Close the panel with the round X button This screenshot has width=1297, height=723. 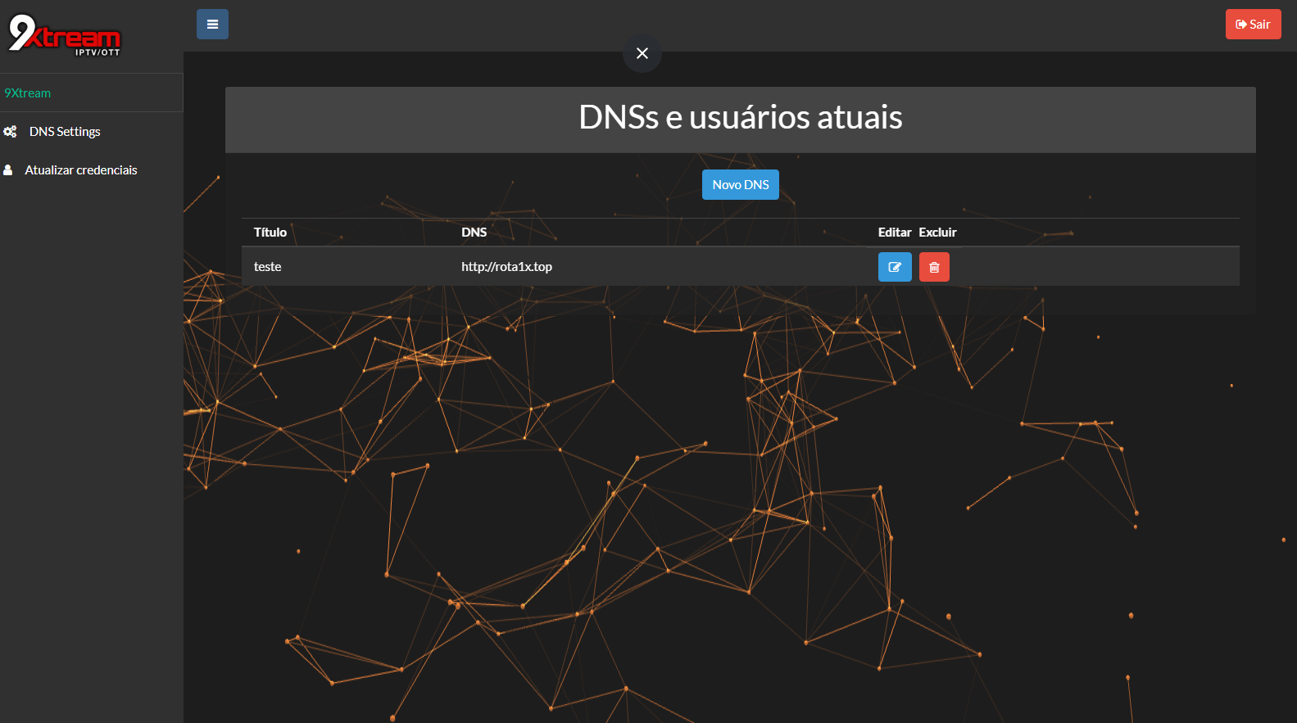[642, 53]
